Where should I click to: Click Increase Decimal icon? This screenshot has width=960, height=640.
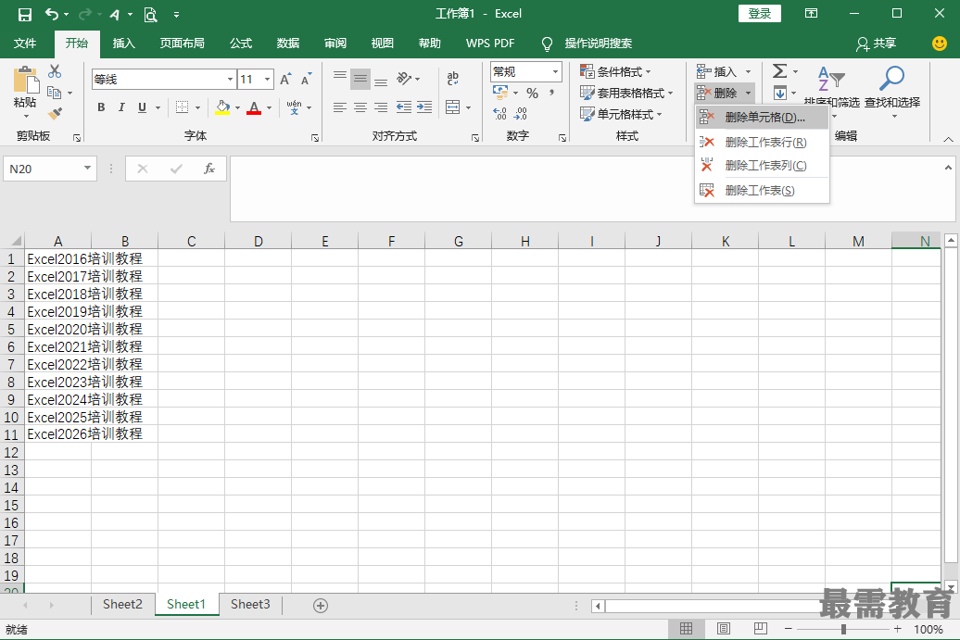point(499,113)
